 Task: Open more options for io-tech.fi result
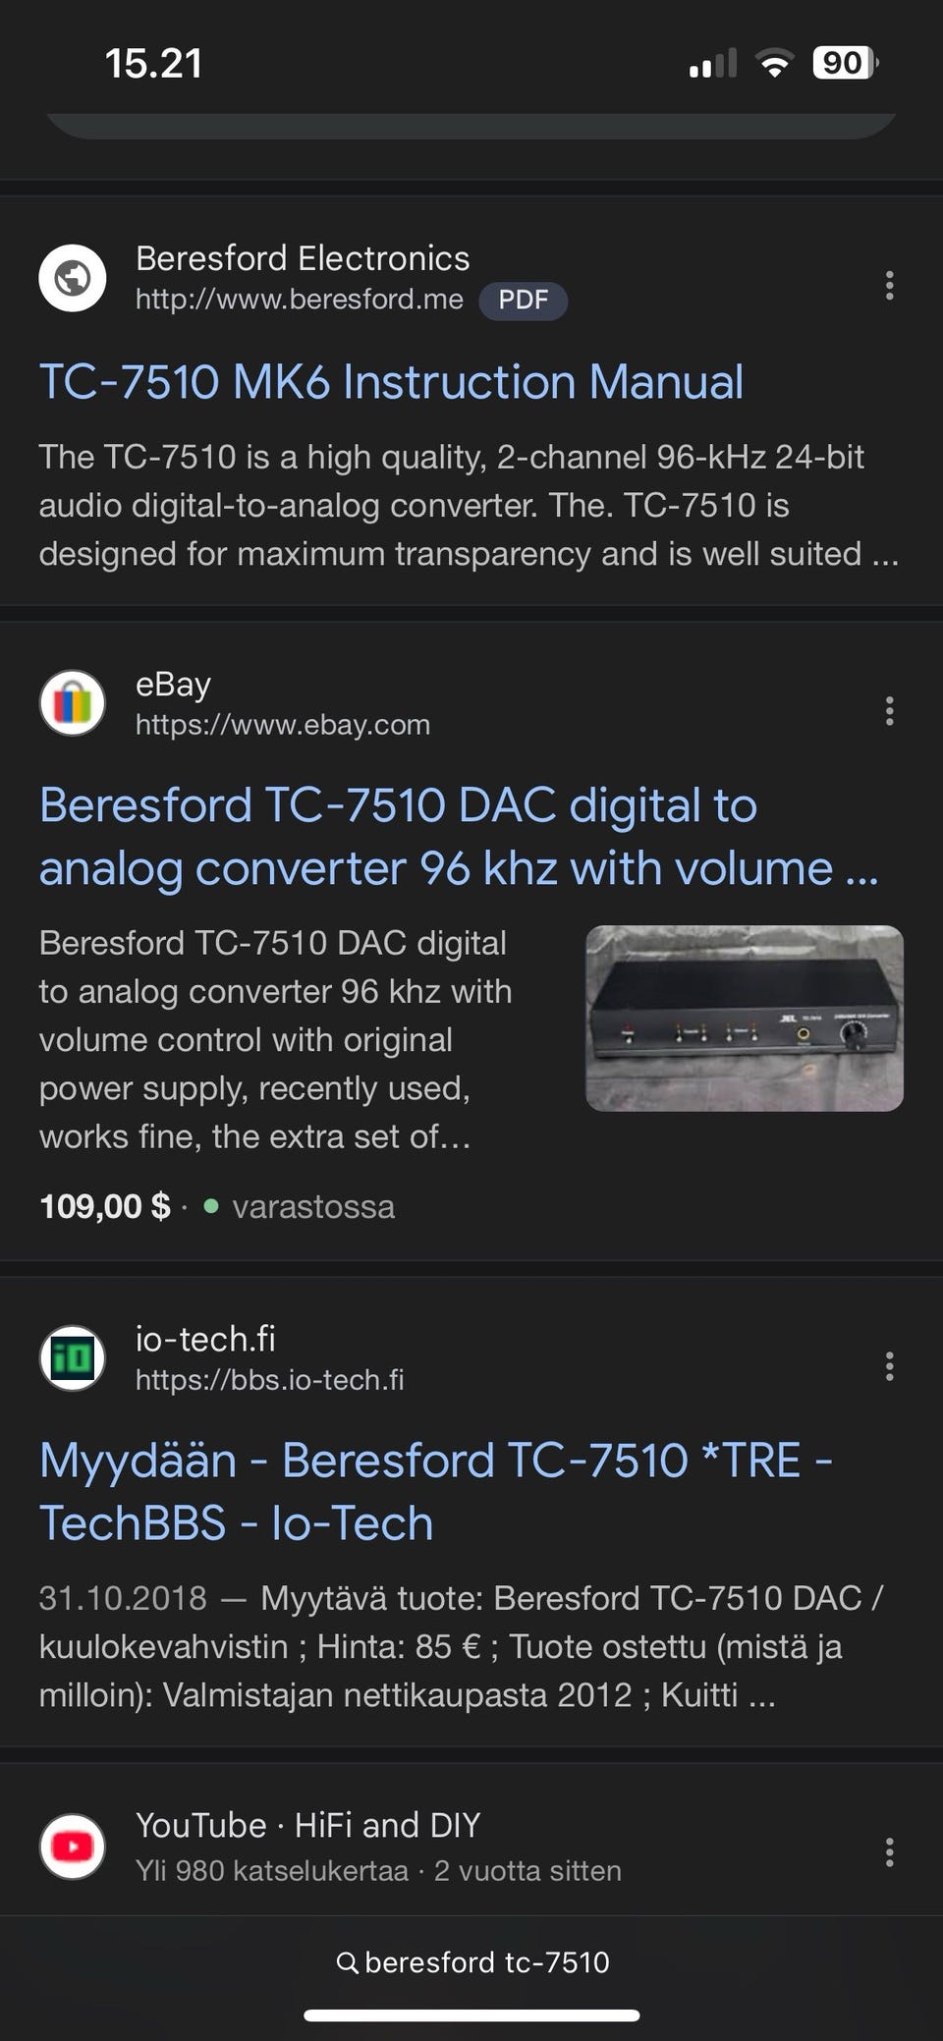coord(889,1366)
